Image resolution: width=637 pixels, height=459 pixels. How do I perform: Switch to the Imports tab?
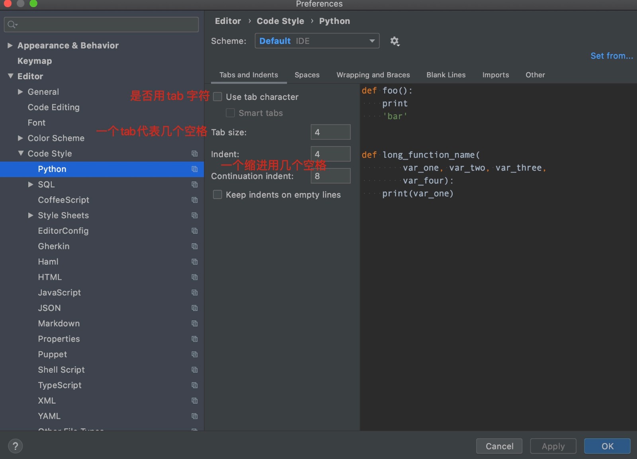(496, 75)
